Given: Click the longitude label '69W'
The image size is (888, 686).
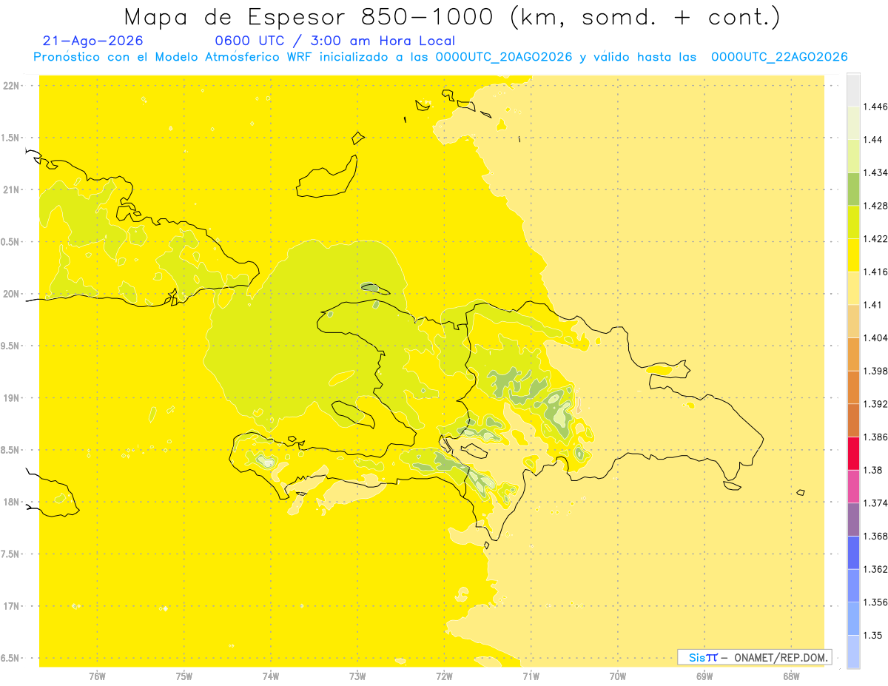Looking at the screenshot, I should [x=704, y=676].
